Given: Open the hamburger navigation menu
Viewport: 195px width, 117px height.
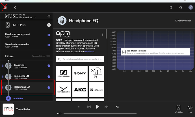Looking at the screenshot, I should [5, 7].
